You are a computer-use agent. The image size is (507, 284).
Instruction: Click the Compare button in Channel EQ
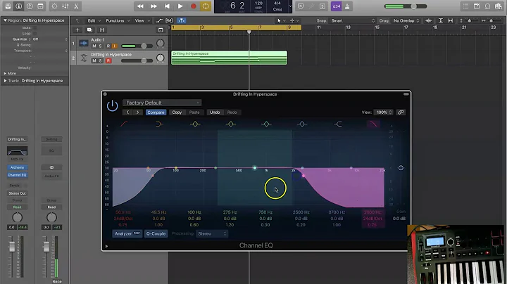(x=156, y=112)
